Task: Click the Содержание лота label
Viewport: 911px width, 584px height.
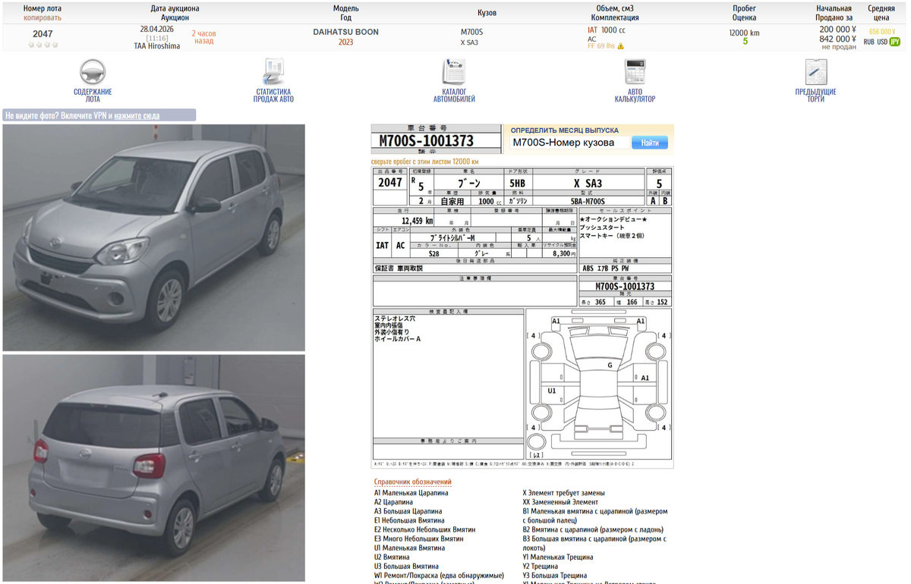Action: (93, 96)
